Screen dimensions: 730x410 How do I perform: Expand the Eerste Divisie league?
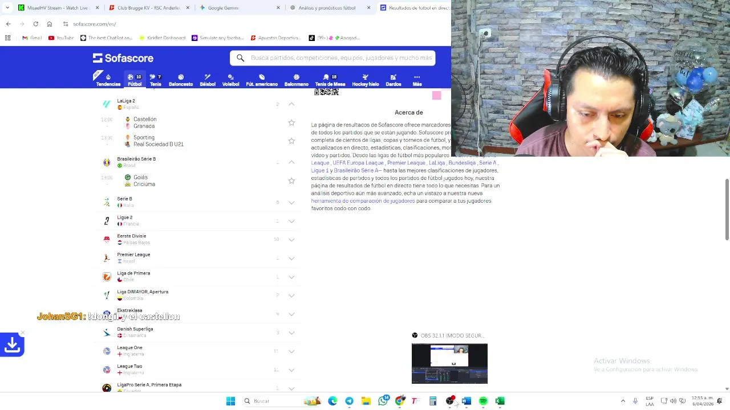[x=291, y=240]
